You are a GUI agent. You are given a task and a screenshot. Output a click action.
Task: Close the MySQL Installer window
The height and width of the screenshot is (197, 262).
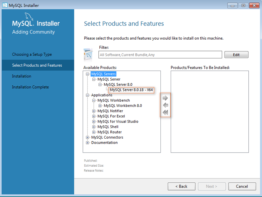[254, 5]
